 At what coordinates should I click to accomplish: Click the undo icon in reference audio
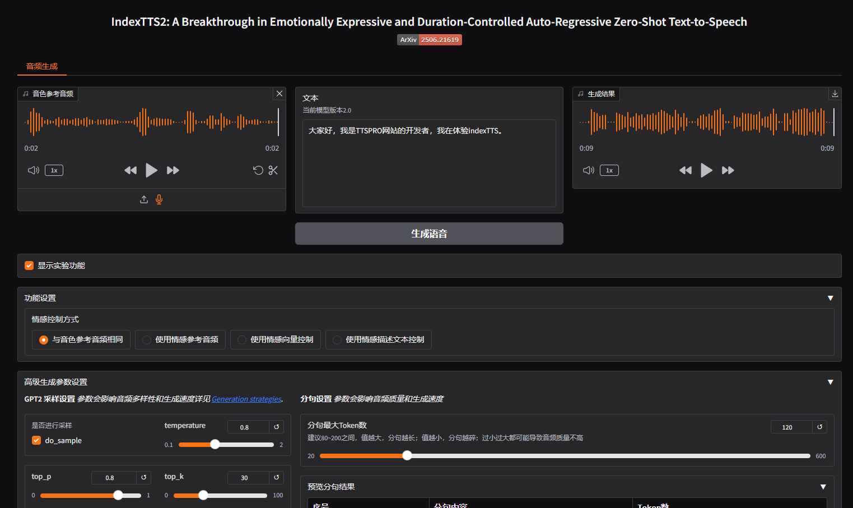[258, 170]
